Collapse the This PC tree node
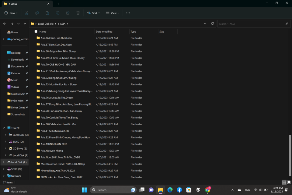The width and height of the screenshot is (292, 195). (4, 128)
